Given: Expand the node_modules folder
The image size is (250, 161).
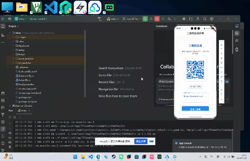Looking at the screenshot, I should 14,59.
